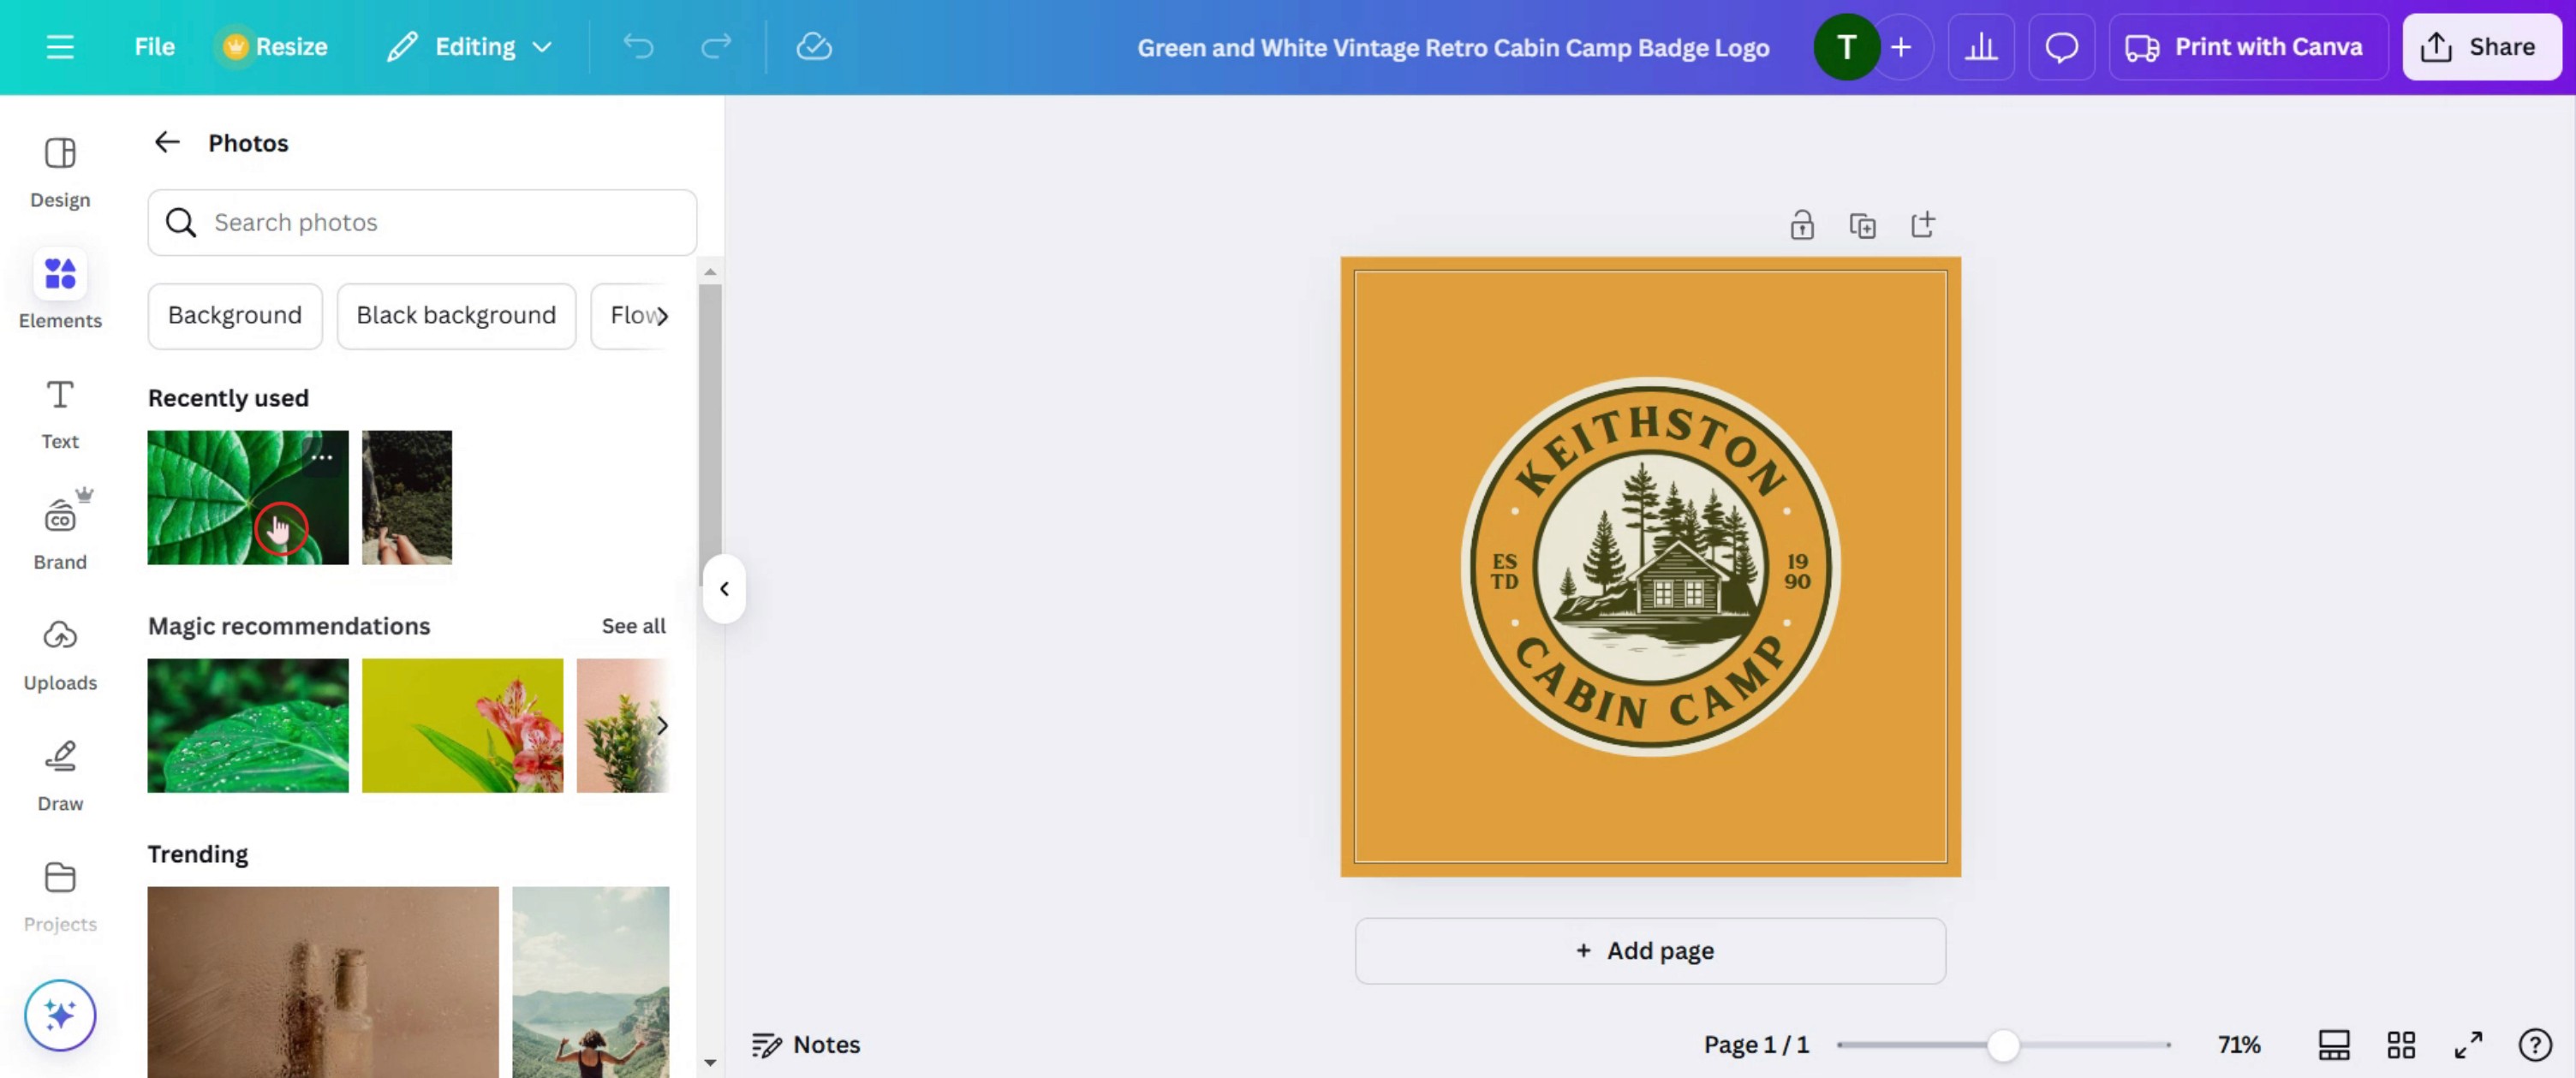Lock the page with padlock icon
This screenshot has height=1078, width=2576.
1801,225
